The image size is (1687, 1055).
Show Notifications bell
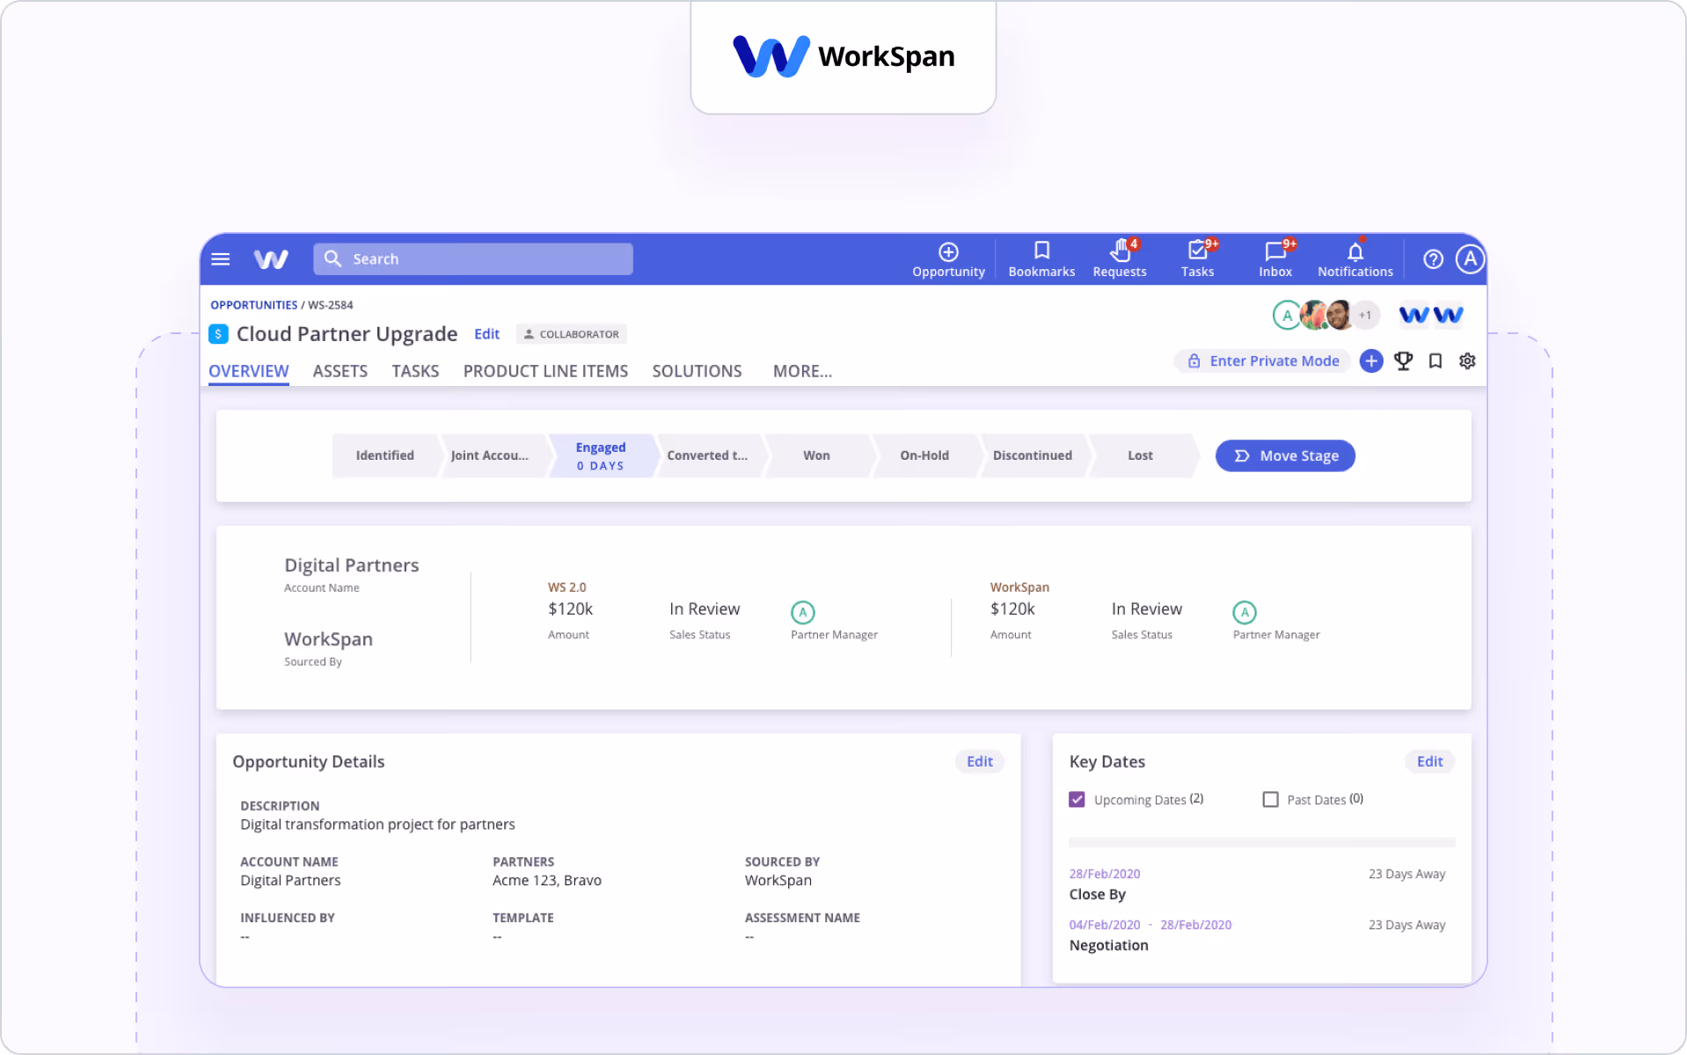pyautogui.click(x=1355, y=260)
